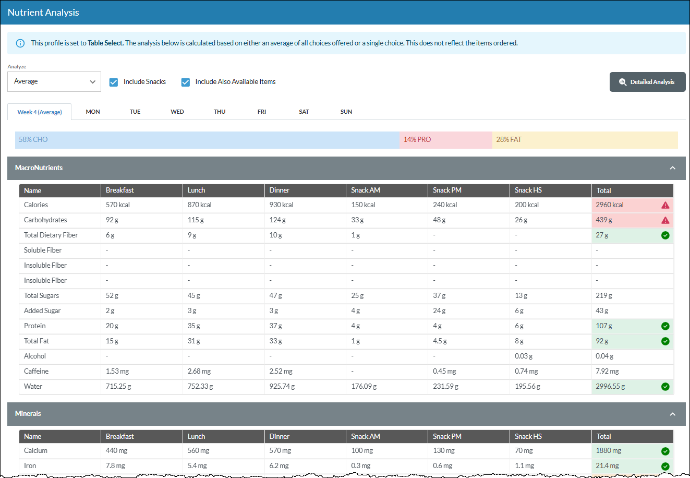Click the MacroNutrients Dinner column header
The width and height of the screenshot is (690, 478).
tap(305, 190)
